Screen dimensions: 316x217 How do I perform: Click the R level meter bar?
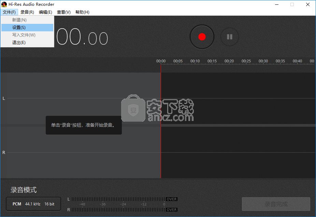click(x=118, y=210)
